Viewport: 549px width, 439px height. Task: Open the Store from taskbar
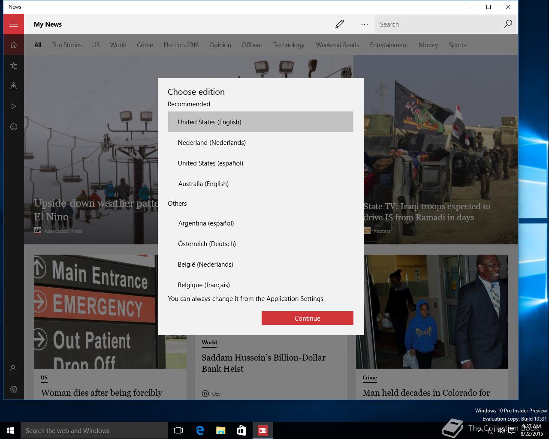click(x=241, y=430)
